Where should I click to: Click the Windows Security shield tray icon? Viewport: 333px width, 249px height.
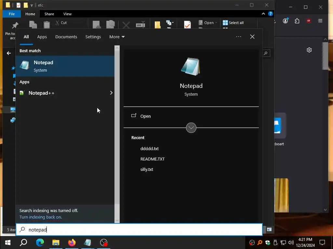[x=268, y=243]
